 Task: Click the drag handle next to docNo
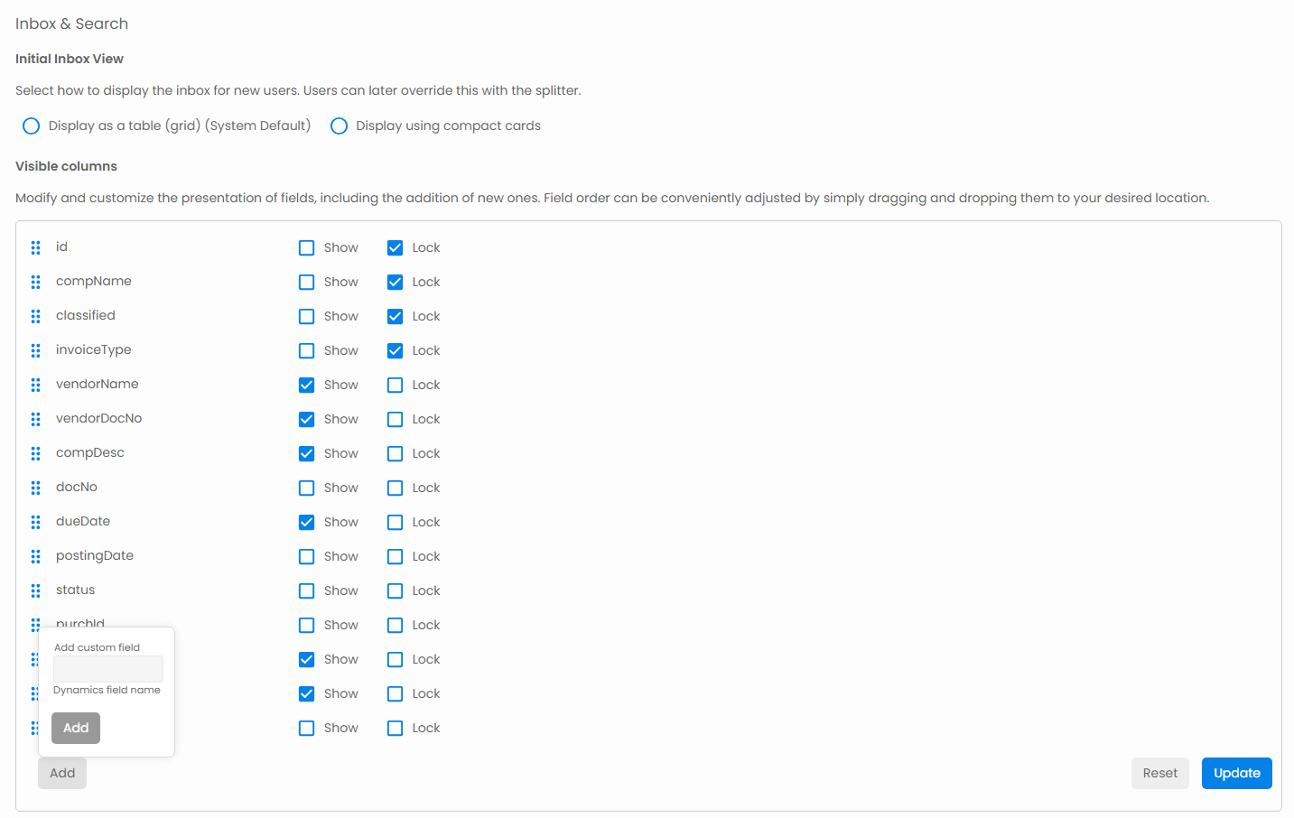[36, 488]
